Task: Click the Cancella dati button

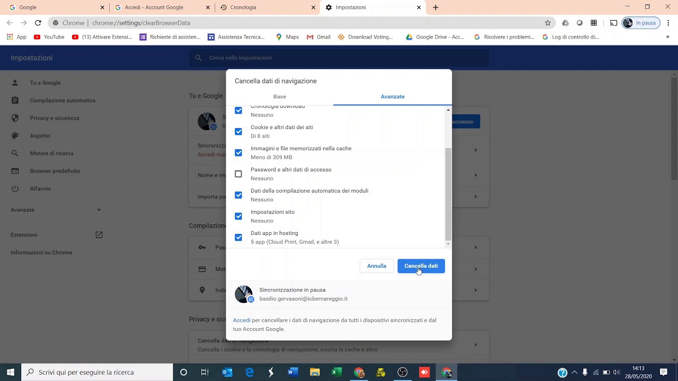Action: click(421, 266)
